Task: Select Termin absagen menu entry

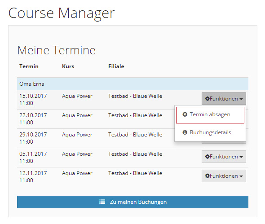Action: coord(210,115)
